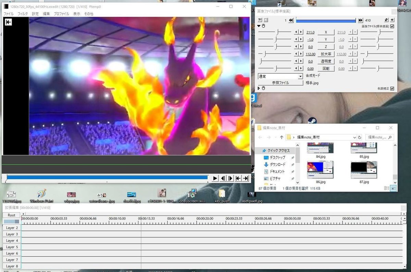
Task: Click the Y movement button
Action: (x=326, y=40)
